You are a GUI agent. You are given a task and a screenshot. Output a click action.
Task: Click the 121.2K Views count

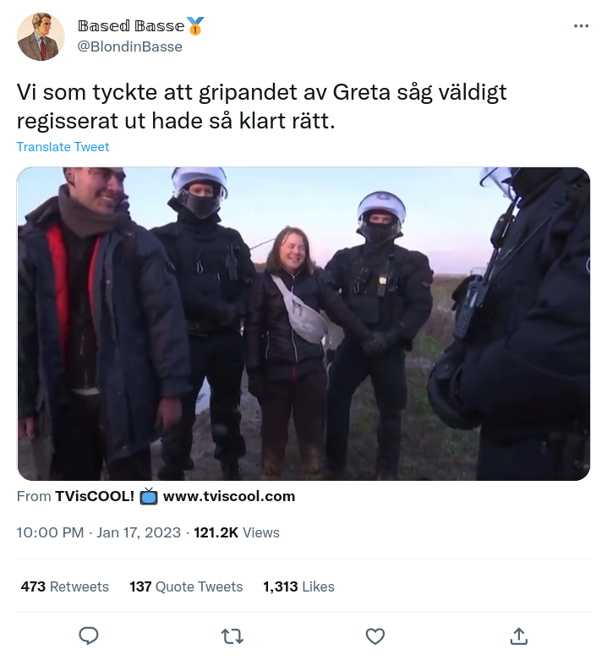(x=237, y=532)
